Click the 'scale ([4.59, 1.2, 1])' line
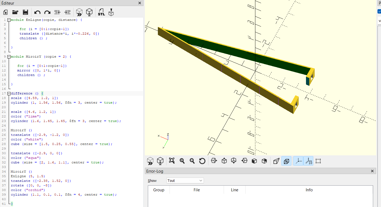381x207 pixels. [34, 98]
